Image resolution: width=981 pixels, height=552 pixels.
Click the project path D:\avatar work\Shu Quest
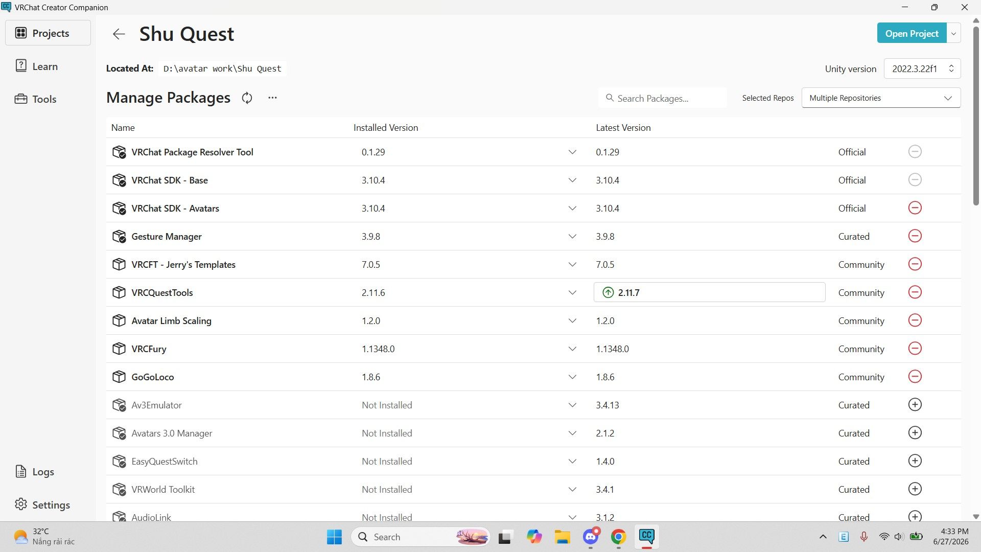coord(222,68)
